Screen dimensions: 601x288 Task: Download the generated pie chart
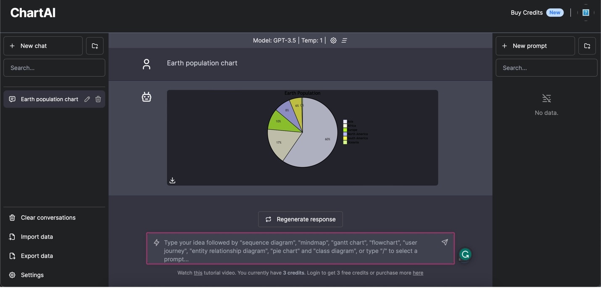pyautogui.click(x=172, y=180)
